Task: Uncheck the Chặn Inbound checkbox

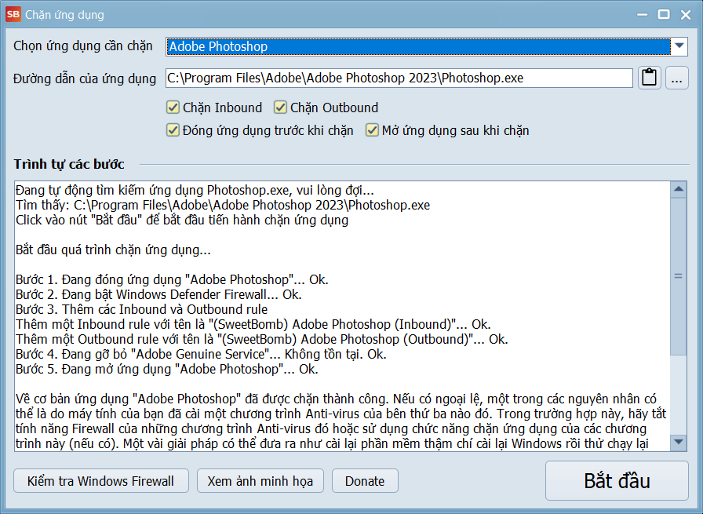Action: (x=173, y=108)
